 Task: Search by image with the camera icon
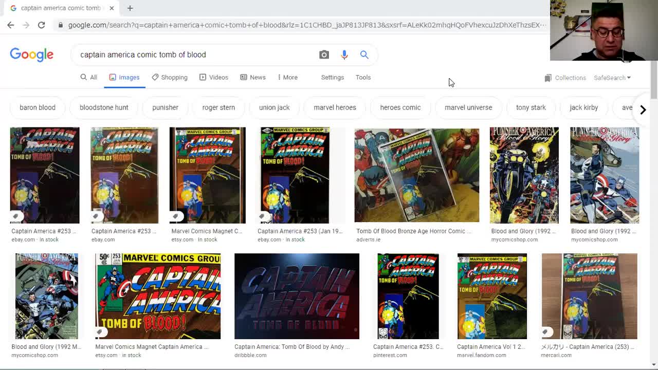point(324,54)
